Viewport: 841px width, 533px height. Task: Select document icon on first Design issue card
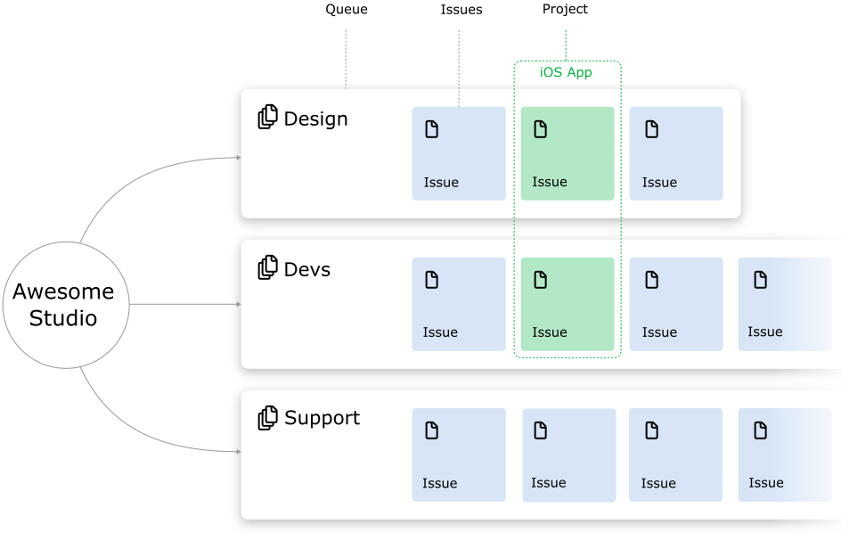tap(431, 129)
